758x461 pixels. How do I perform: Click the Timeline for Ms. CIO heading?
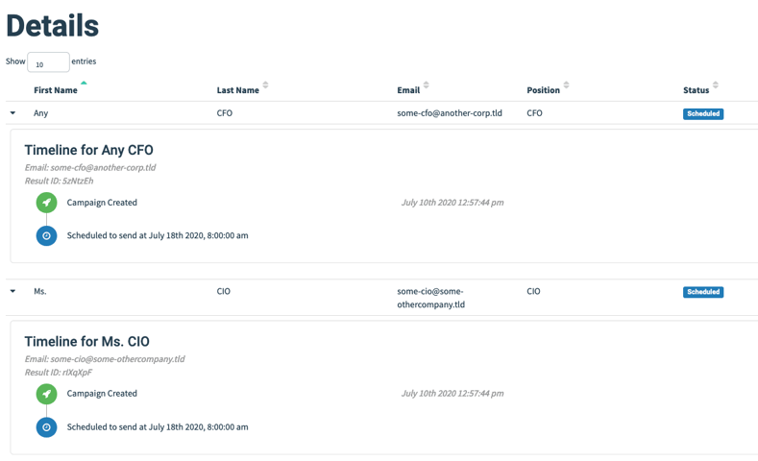pos(87,342)
